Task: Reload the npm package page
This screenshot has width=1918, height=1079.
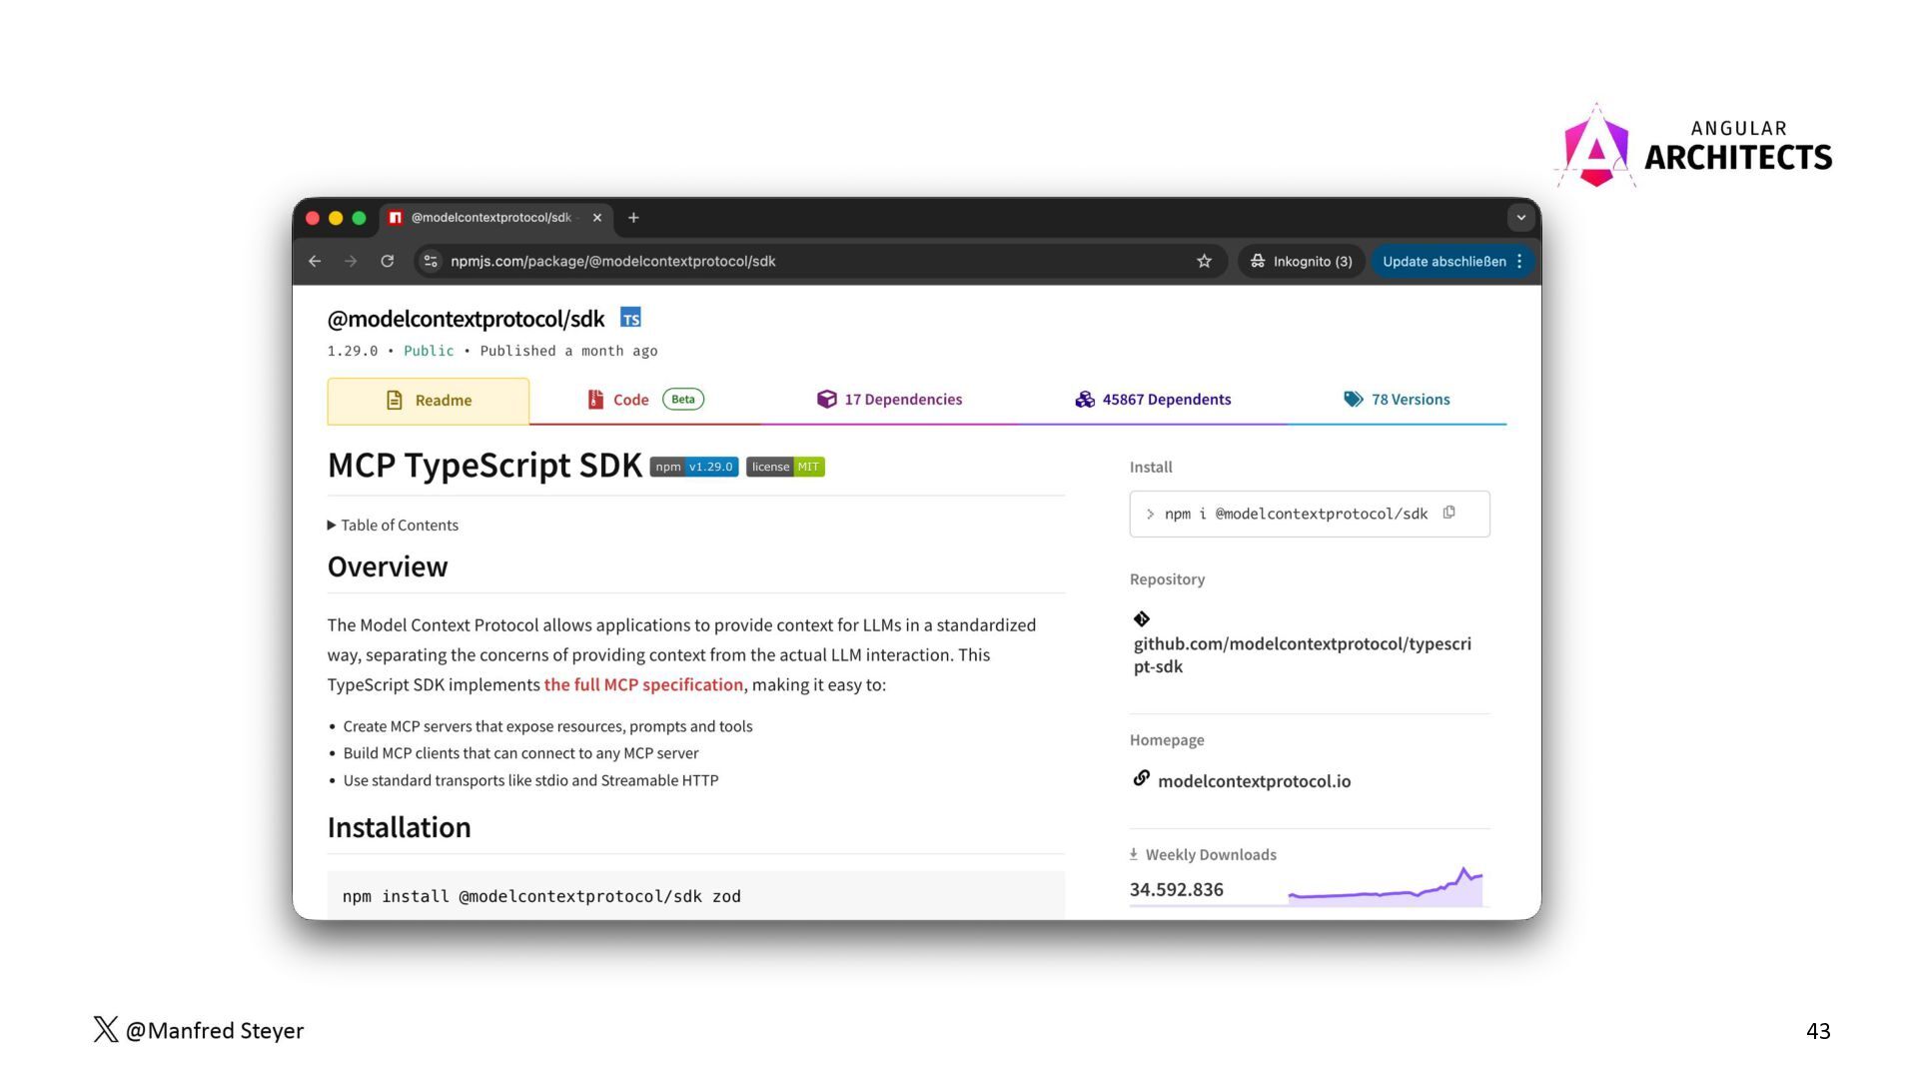Action: point(388,261)
